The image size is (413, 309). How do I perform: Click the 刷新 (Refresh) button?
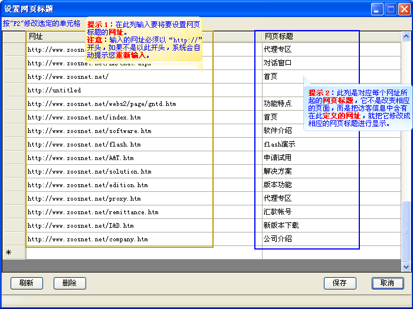(x=27, y=283)
